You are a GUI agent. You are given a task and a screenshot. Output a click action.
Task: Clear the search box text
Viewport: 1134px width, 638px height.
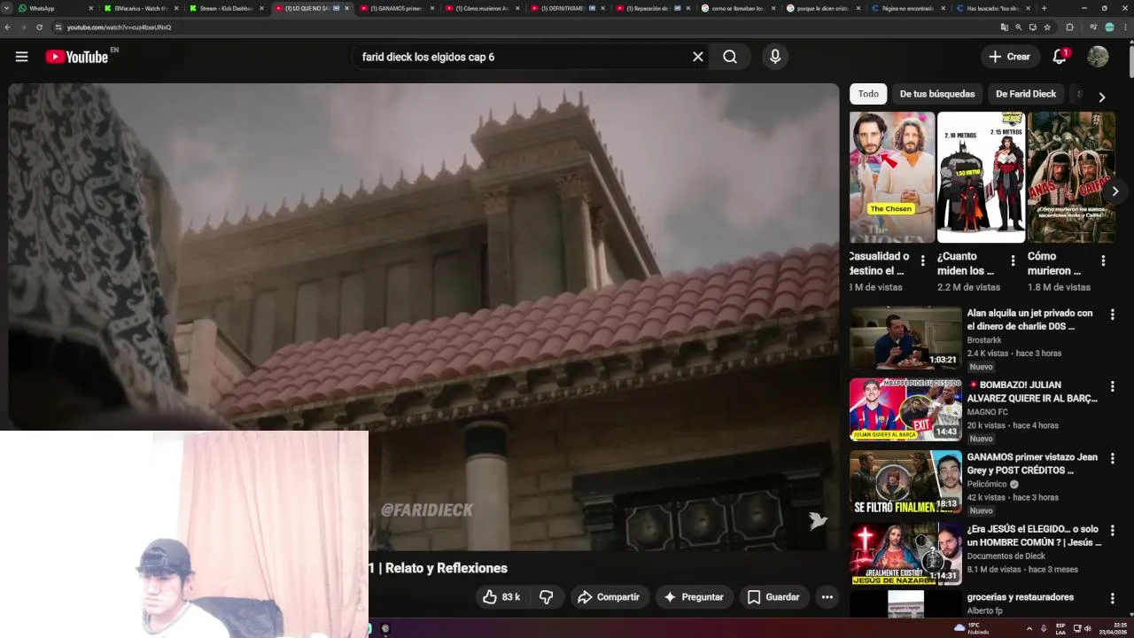point(698,57)
